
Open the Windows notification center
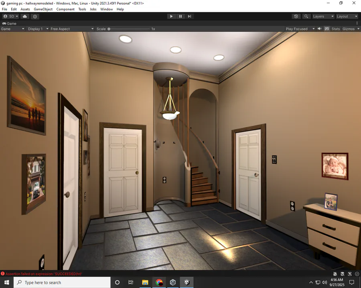click(x=351, y=282)
